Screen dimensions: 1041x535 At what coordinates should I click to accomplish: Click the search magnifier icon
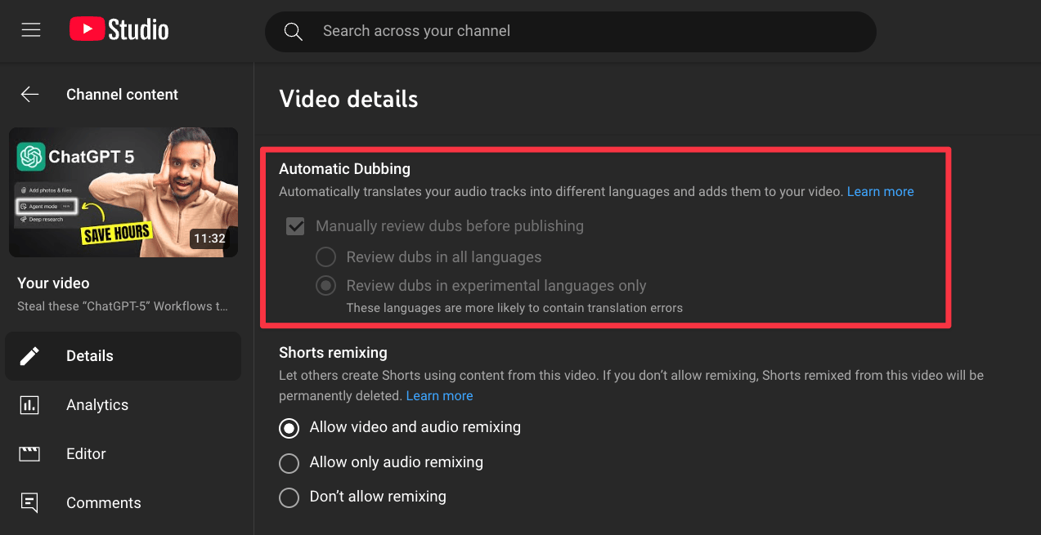click(293, 31)
